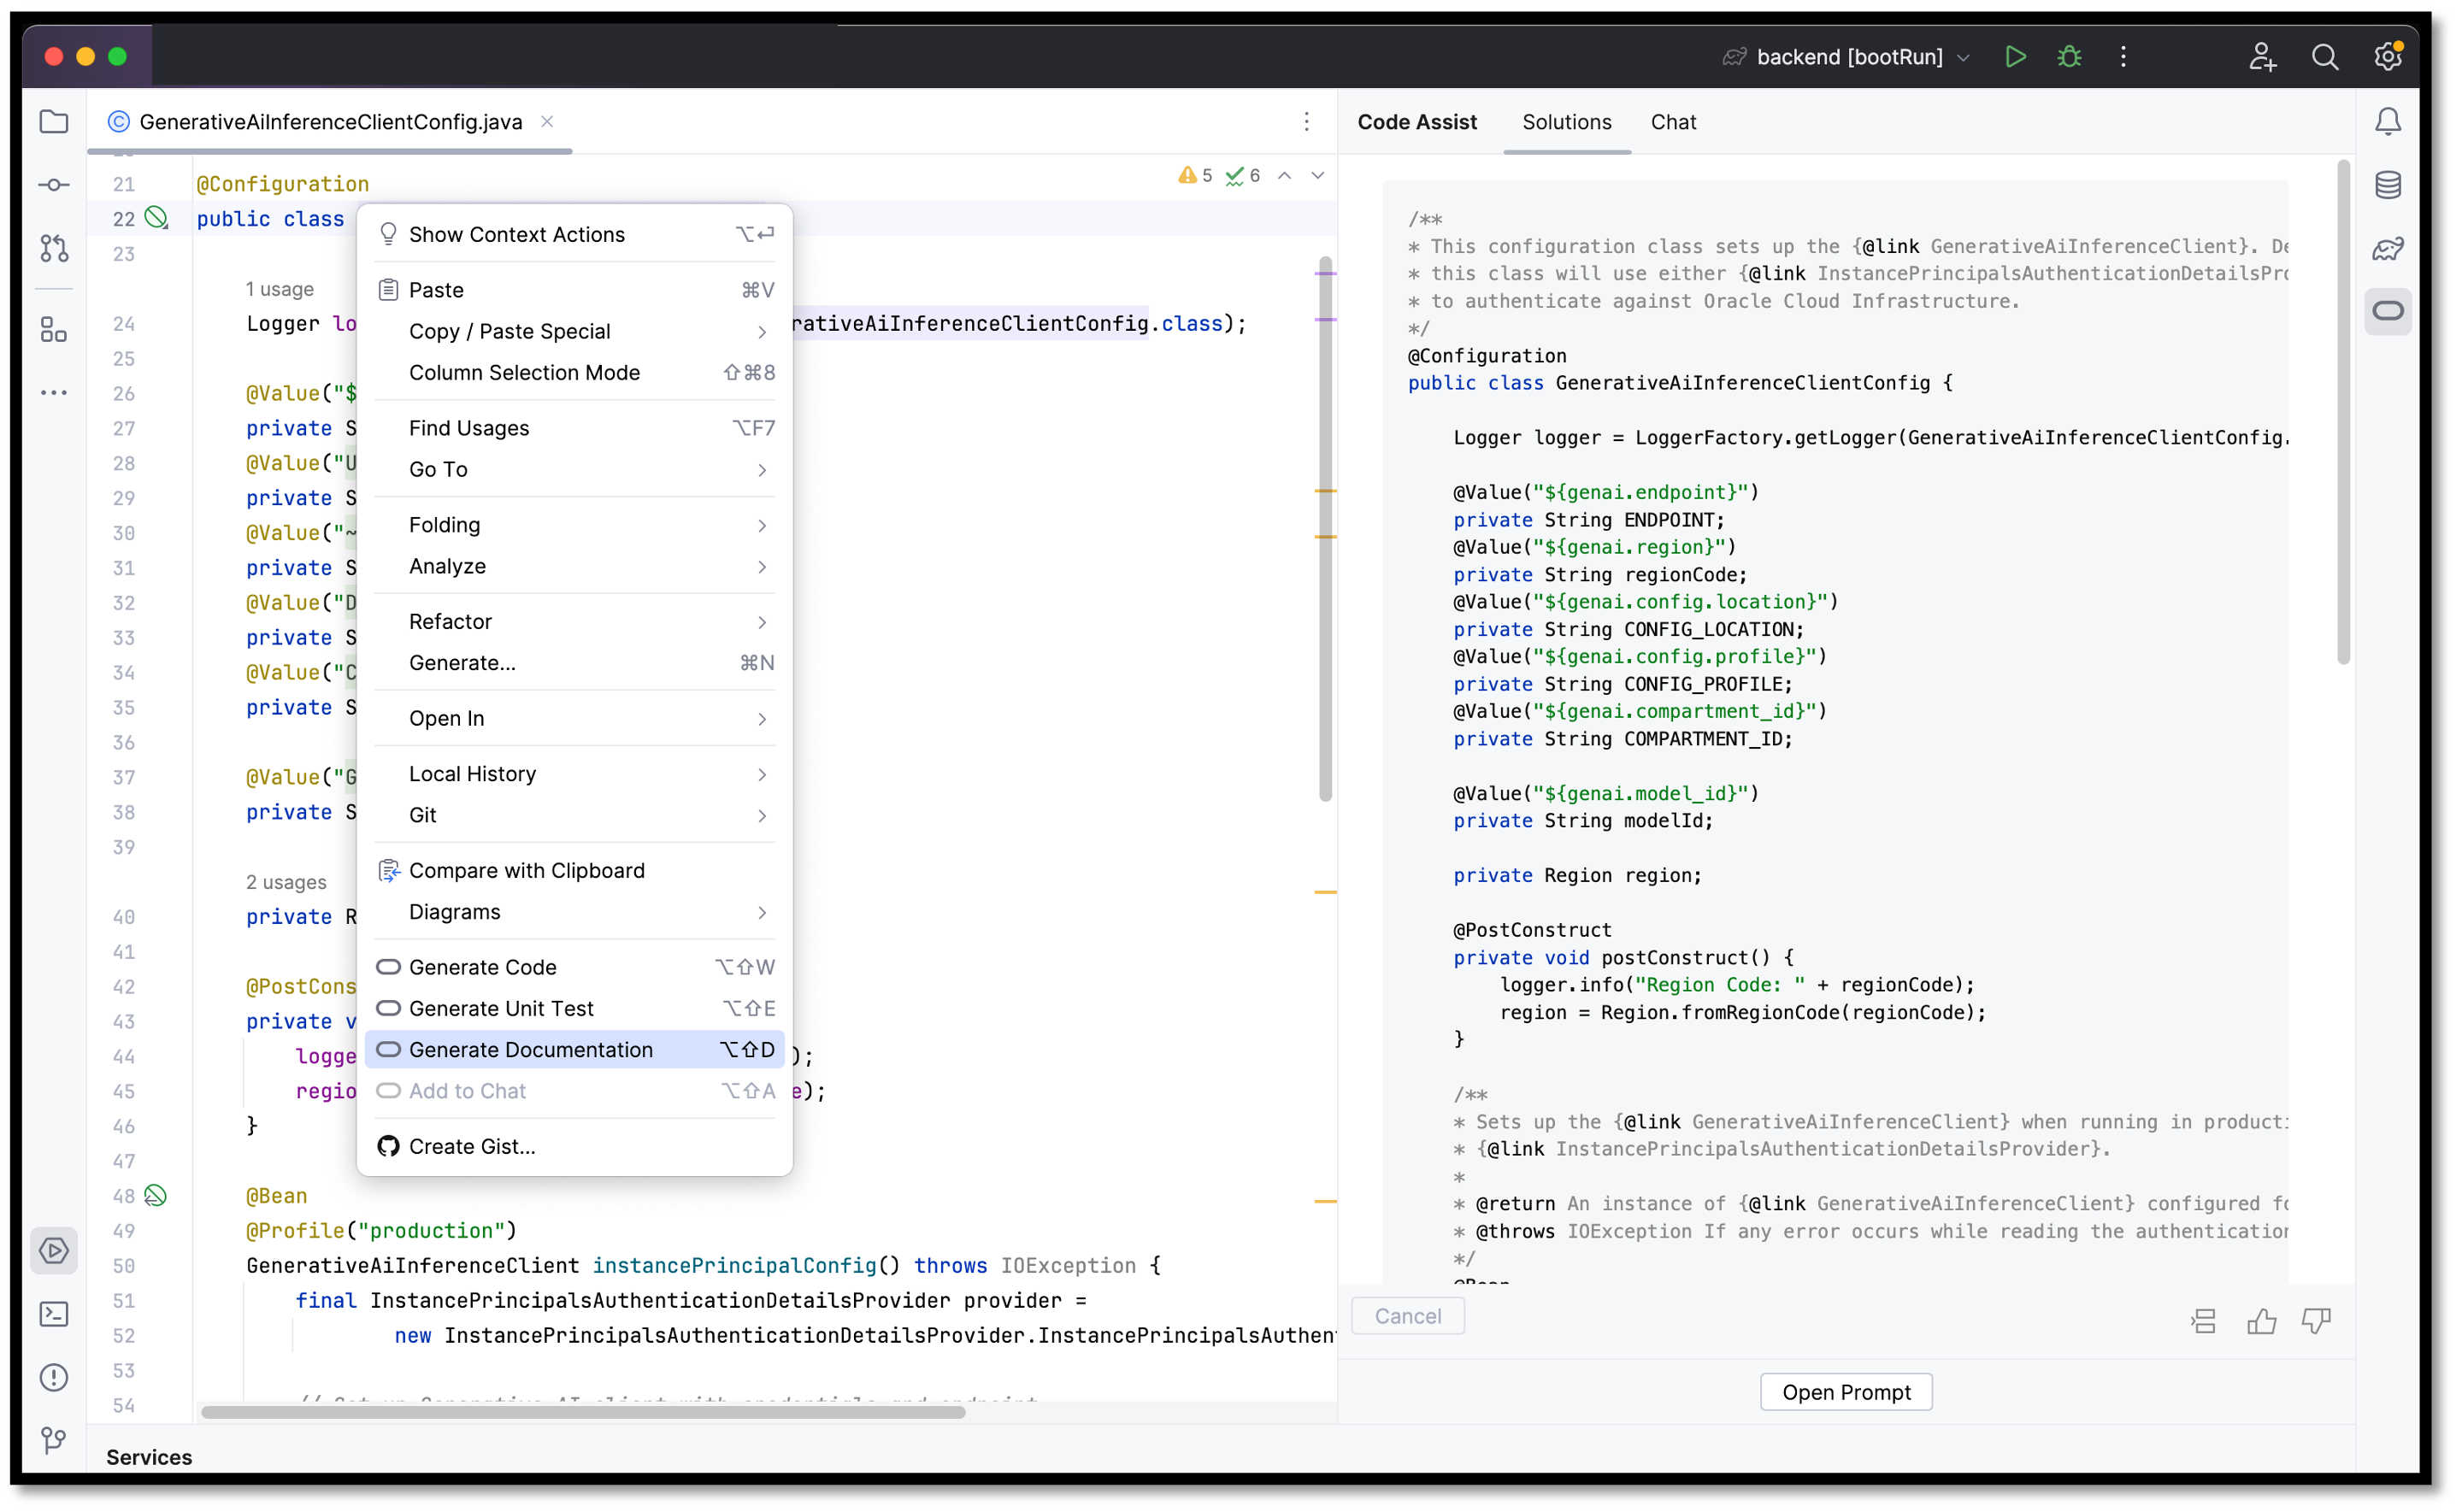Open the Commit tool window
This screenshot has height=1512, width=2456.
tap(54, 184)
